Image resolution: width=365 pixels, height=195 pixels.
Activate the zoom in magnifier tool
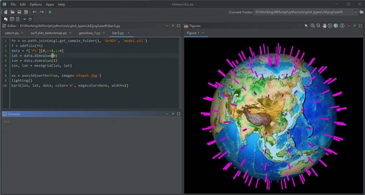coord(313,26)
